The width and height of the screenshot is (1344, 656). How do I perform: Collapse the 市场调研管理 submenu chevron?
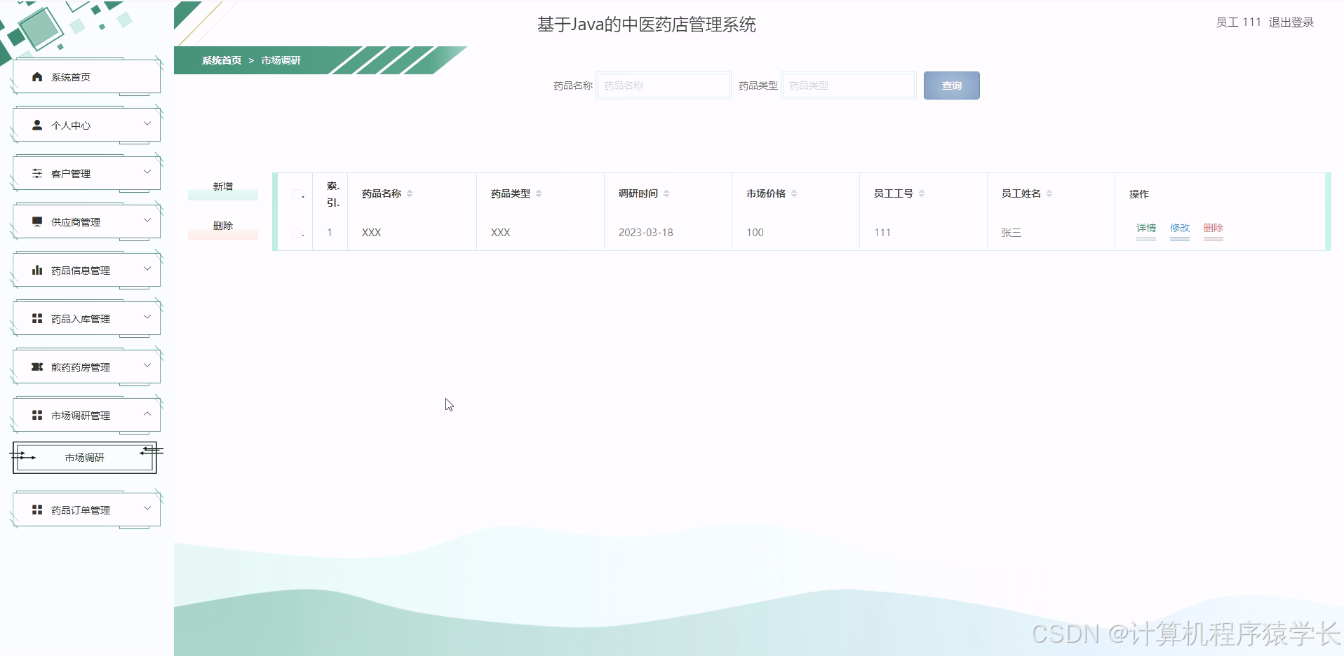click(x=147, y=414)
